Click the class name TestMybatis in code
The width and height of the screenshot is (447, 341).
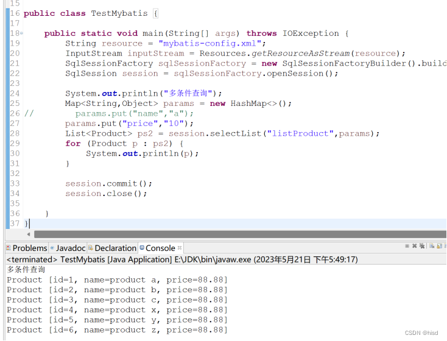point(119,13)
